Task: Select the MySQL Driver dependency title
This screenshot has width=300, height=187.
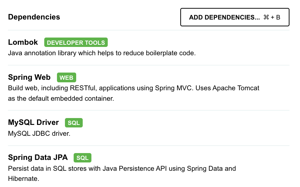Action: pos(33,122)
